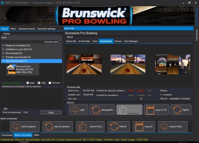199x143 pixels.
Task: Select the Brunswick Pro Bowling game cover icon
Action: pos(11,69)
